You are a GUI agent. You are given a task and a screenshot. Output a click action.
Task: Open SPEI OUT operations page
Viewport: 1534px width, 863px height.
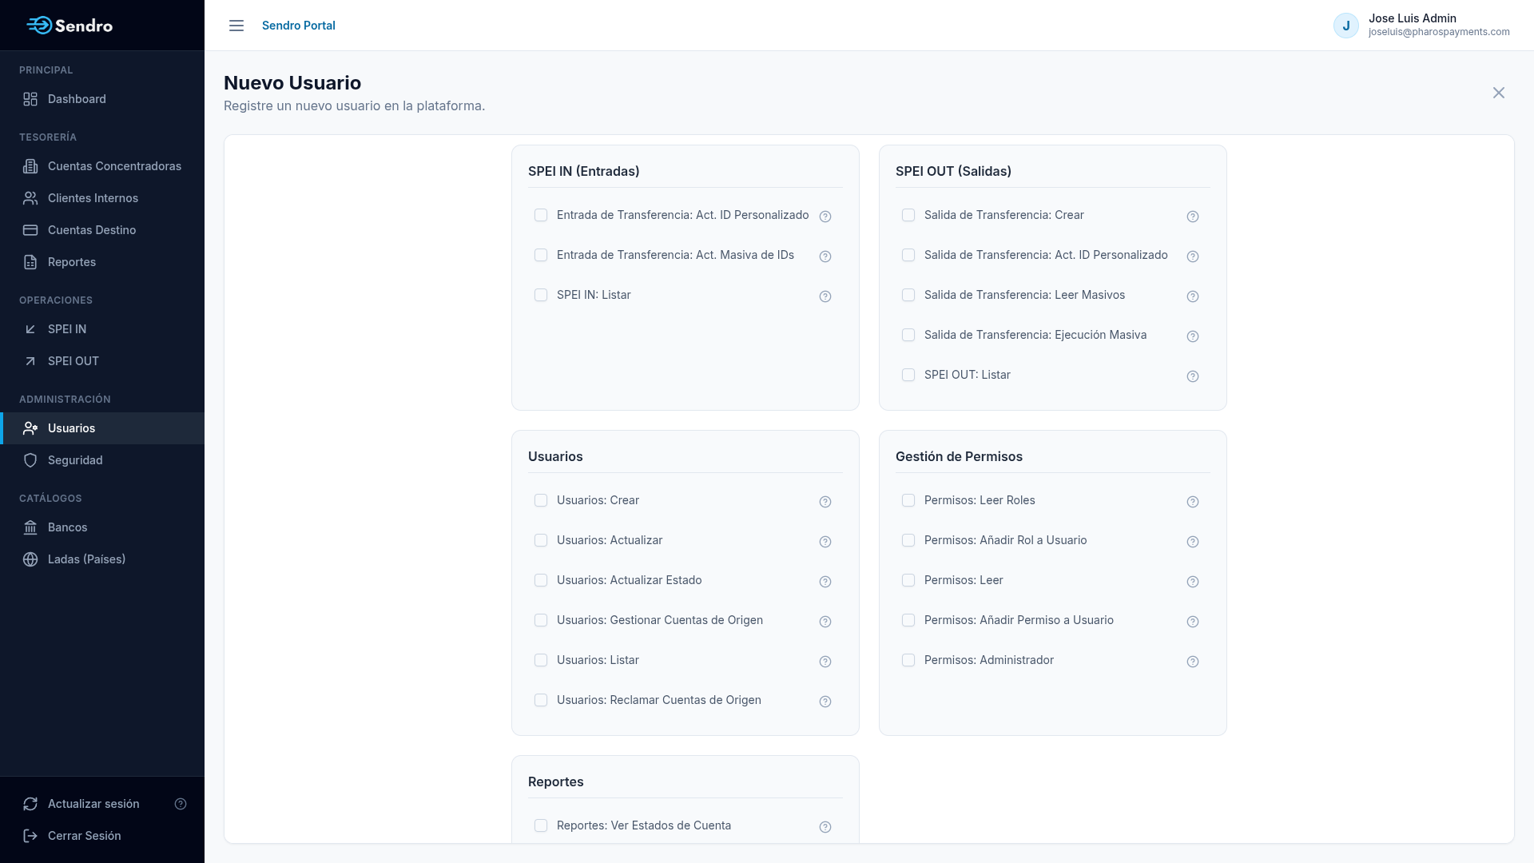[102, 361]
